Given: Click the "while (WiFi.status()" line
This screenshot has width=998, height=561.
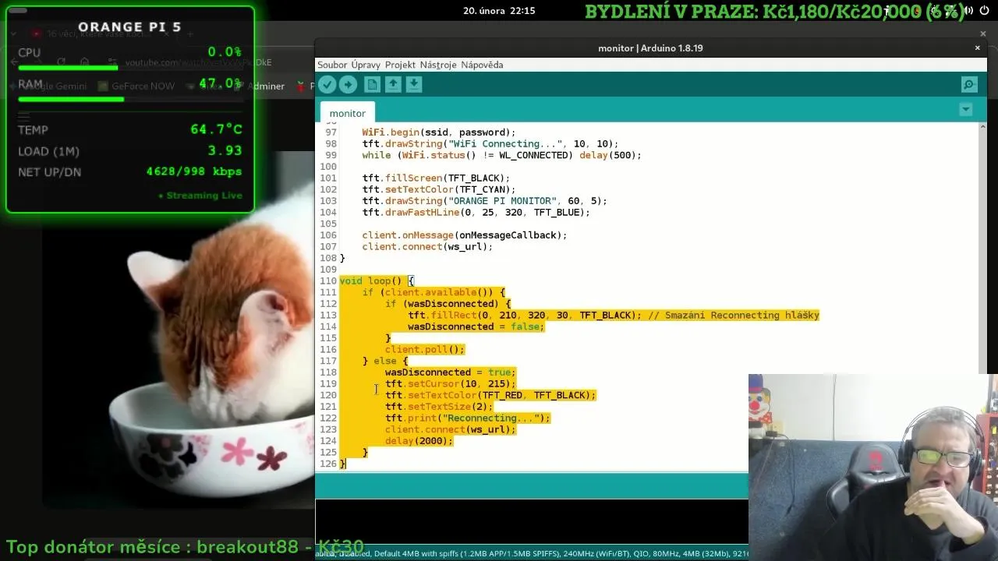Looking at the screenshot, I should pyautogui.click(x=501, y=155).
